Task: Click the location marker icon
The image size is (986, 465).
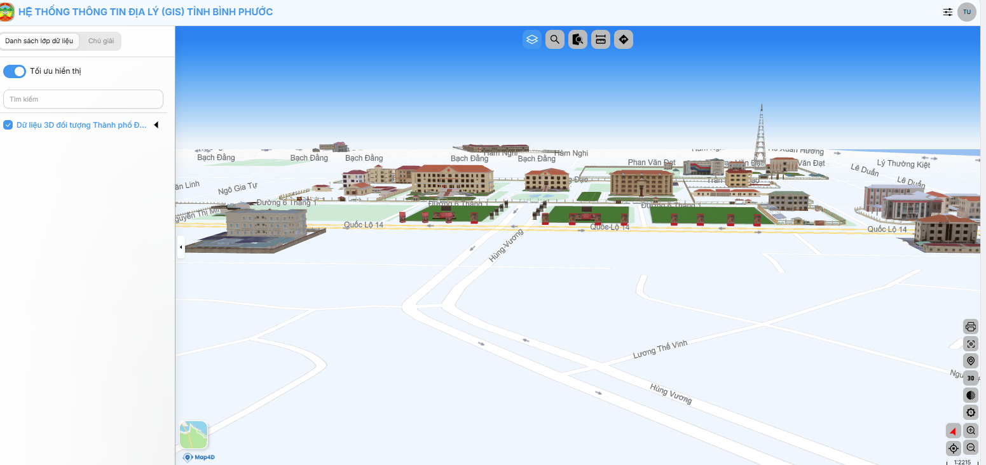Action: [x=971, y=360]
